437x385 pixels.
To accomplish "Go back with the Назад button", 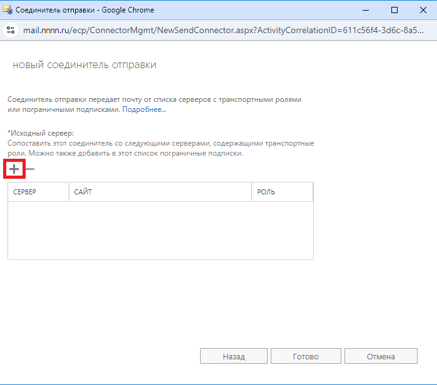I will point(234,356).
